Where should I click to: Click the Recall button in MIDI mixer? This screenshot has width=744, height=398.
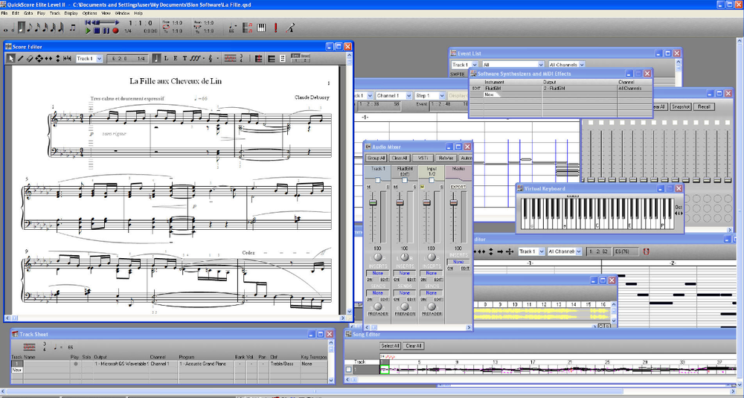pos(704,106)
